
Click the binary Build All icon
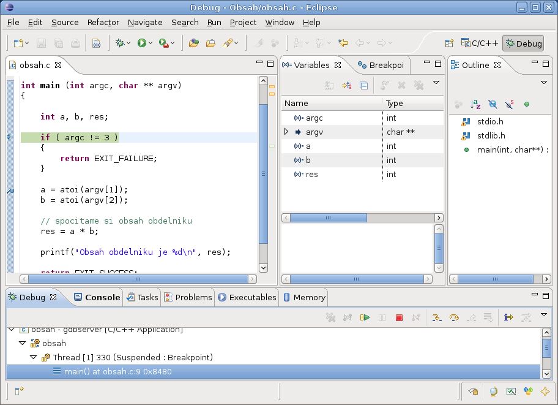tap(97, 43)
